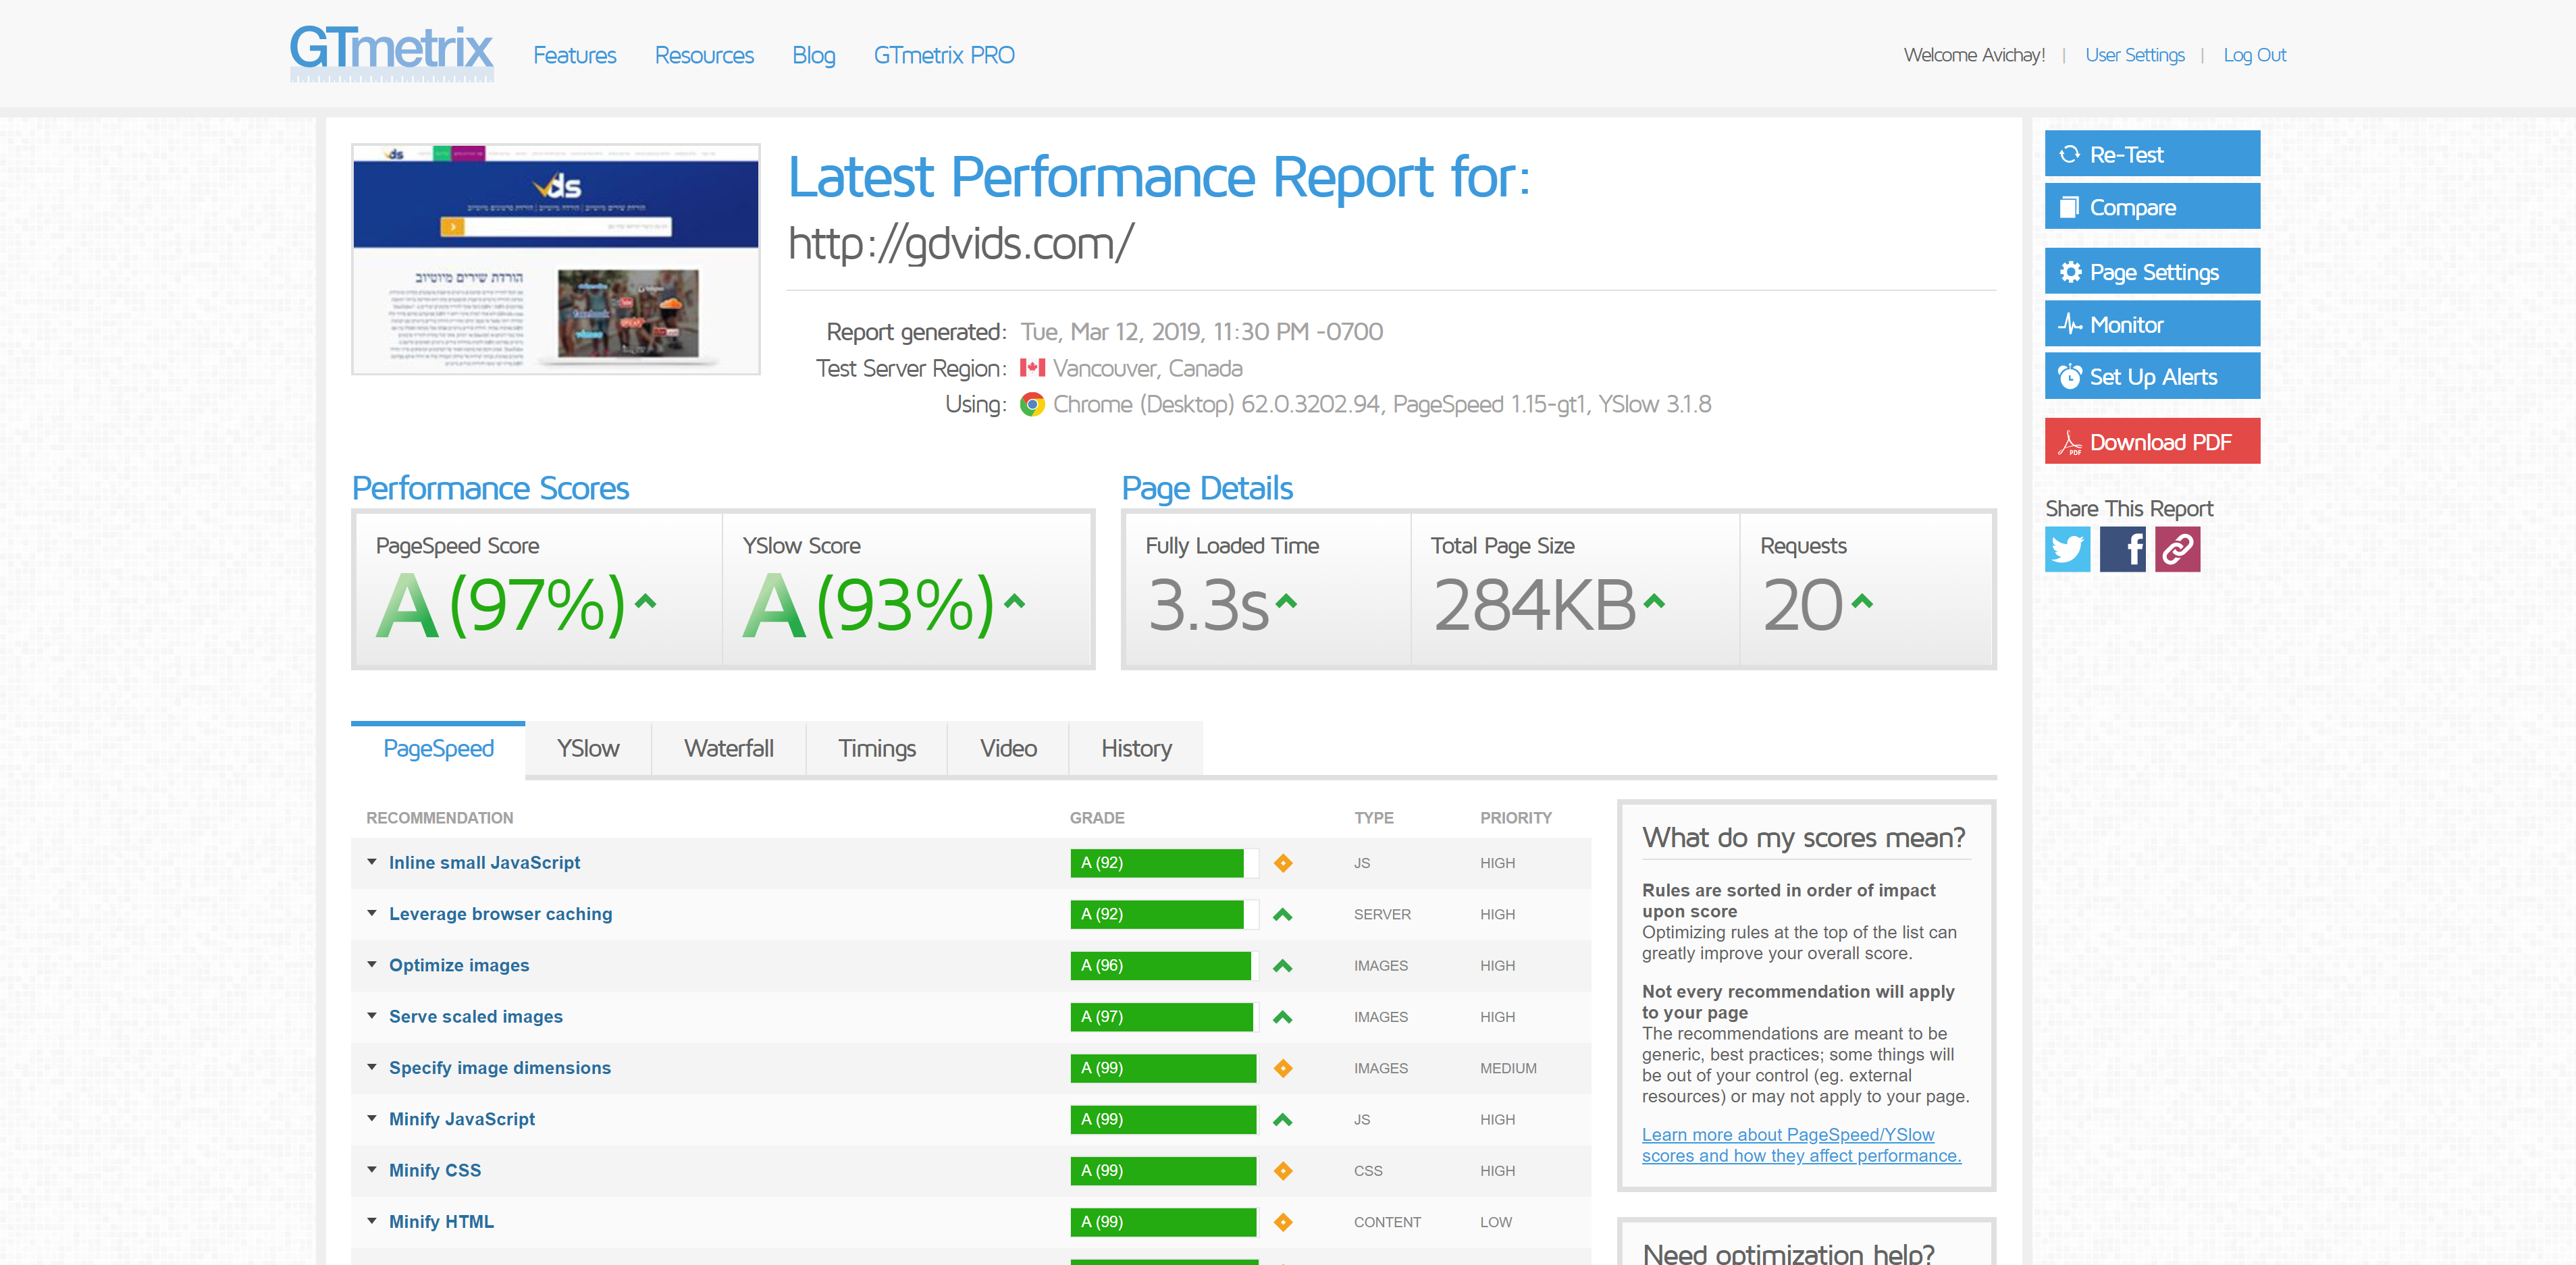Viewport: 2576px width, 1265px height.
Task: Click Inline small JavaScript grade bar A (92)
Action: click(x=1164, y=863)
